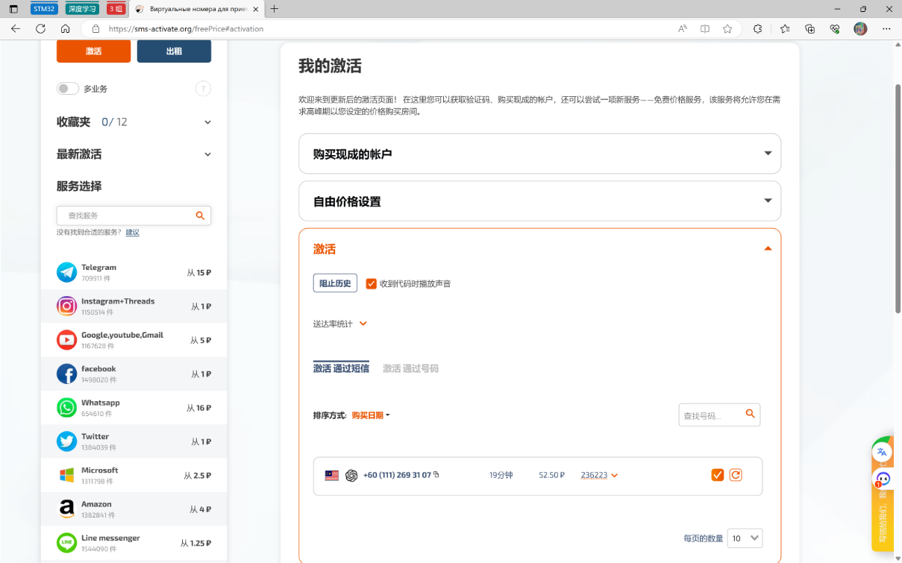The height and width of the screenshot is (563, 902).
Task: Expand the 最新激活 recent activations section
Action: [x=207, y=154]
